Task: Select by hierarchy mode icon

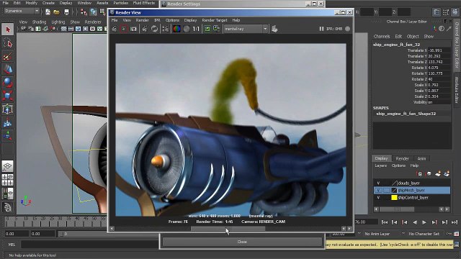Action: 84,12
